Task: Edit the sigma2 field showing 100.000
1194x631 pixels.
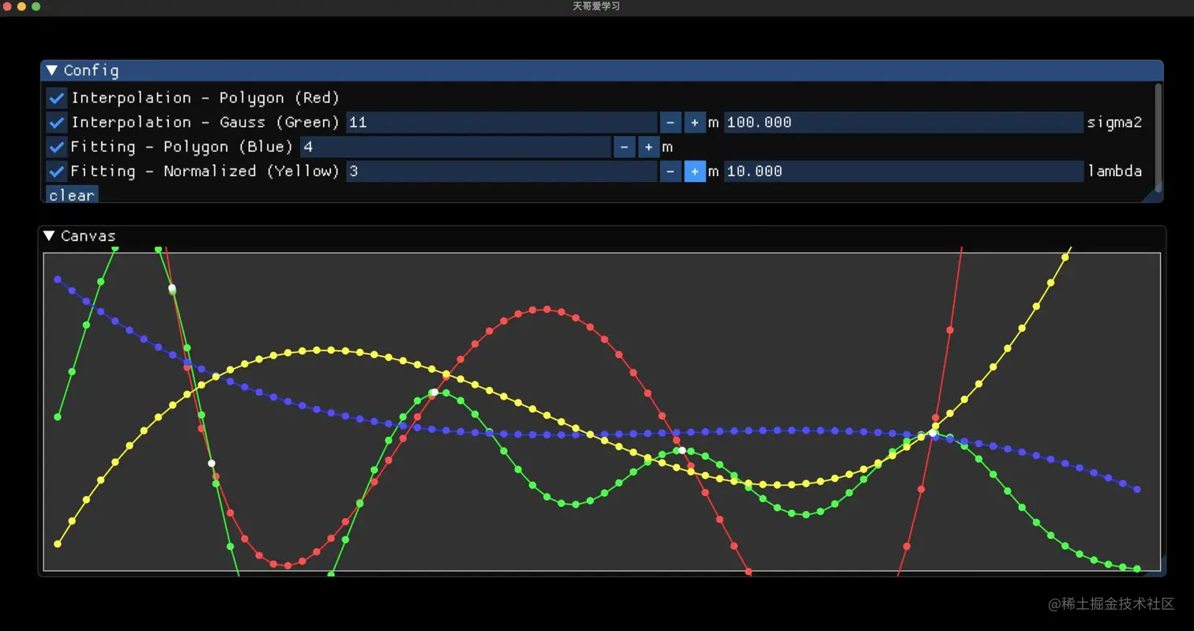Action: click(903, 122)
